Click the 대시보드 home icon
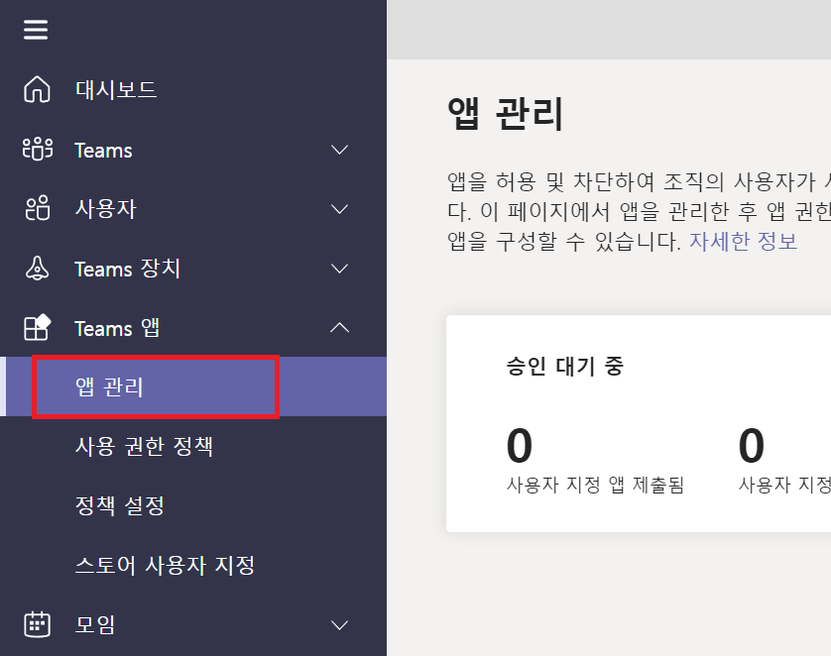 point(37,90)
